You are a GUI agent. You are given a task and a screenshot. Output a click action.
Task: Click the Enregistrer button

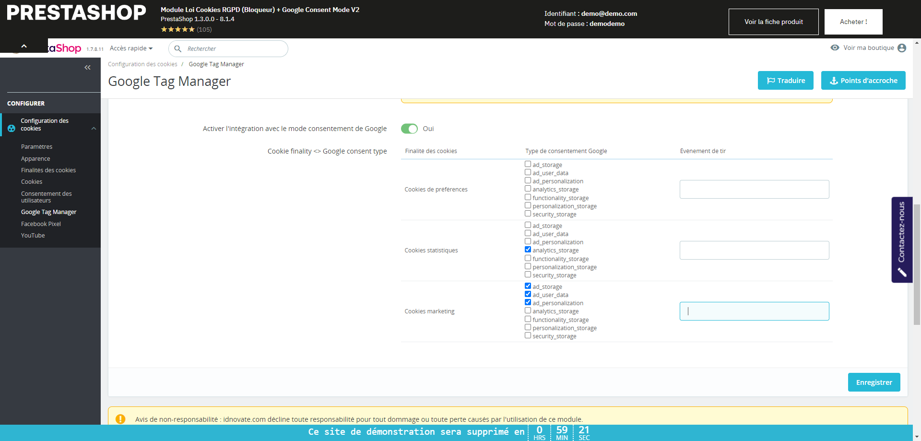pos(874,382)
